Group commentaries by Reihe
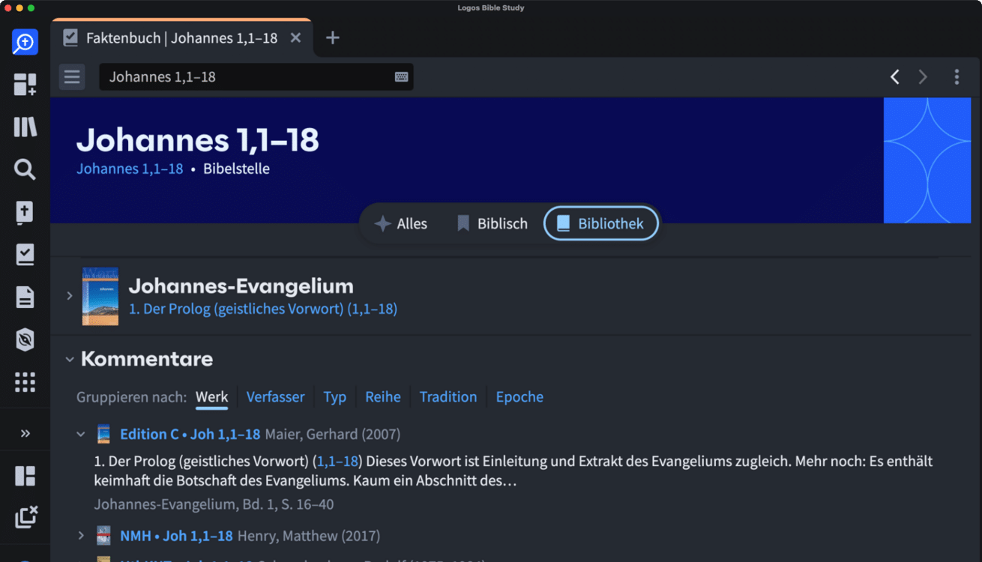Viewport: 982px width, 562px height. click(x=383, y=397)
